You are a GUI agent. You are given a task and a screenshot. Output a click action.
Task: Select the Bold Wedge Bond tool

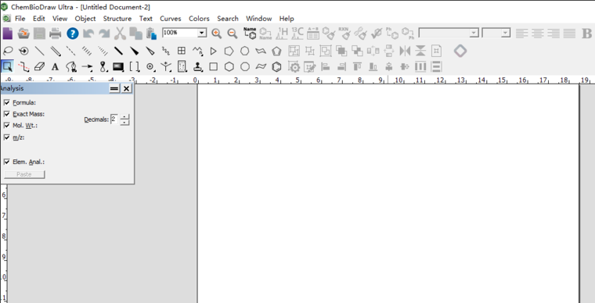pyautogui.click(x=134, y=51)
